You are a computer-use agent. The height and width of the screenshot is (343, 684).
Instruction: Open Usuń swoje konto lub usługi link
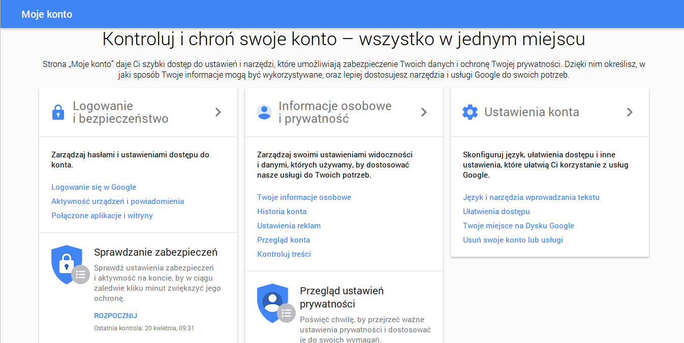tap(513, 240)
